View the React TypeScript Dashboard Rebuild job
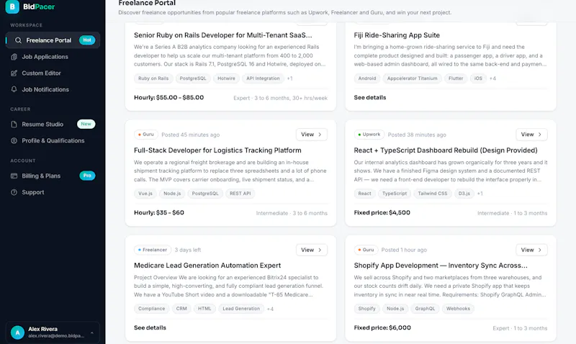 pos(531,135)
